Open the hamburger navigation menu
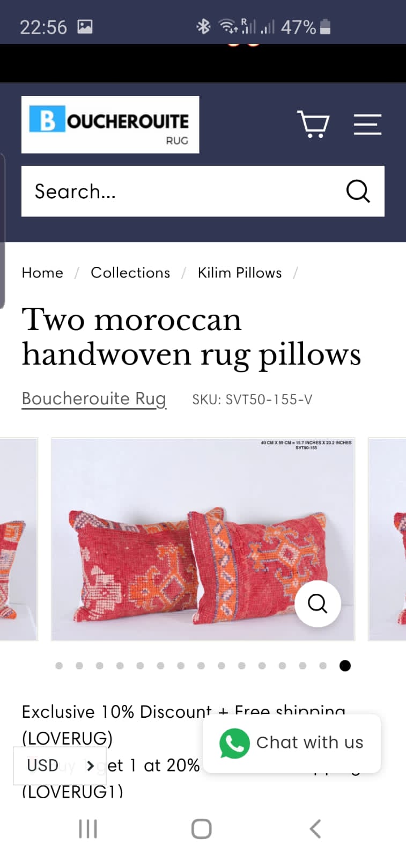The height and width of the screenshot is (859, 406). [x=367, y=125]
